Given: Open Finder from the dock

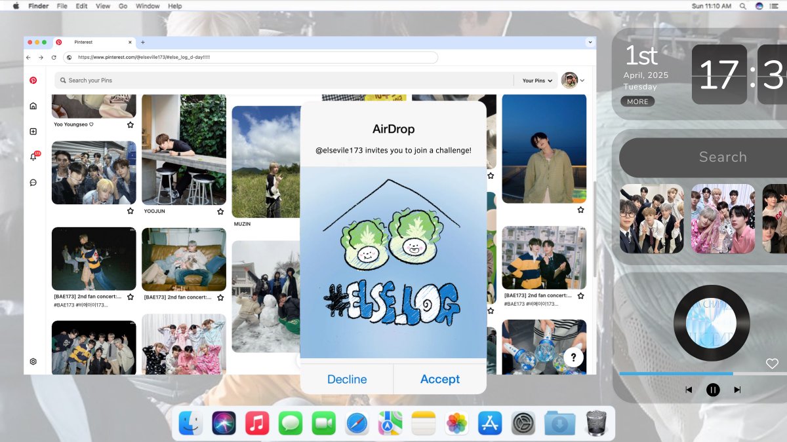Looking at the screenshot, I should (191, 423).
